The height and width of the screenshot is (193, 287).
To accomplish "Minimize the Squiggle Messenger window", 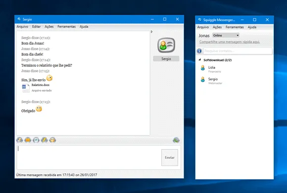I will click(x=242, y=20).
